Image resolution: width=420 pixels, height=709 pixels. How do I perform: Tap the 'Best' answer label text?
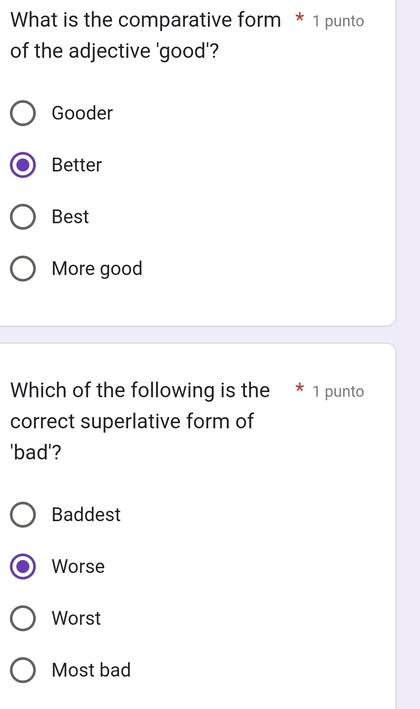tap(70, 217)
